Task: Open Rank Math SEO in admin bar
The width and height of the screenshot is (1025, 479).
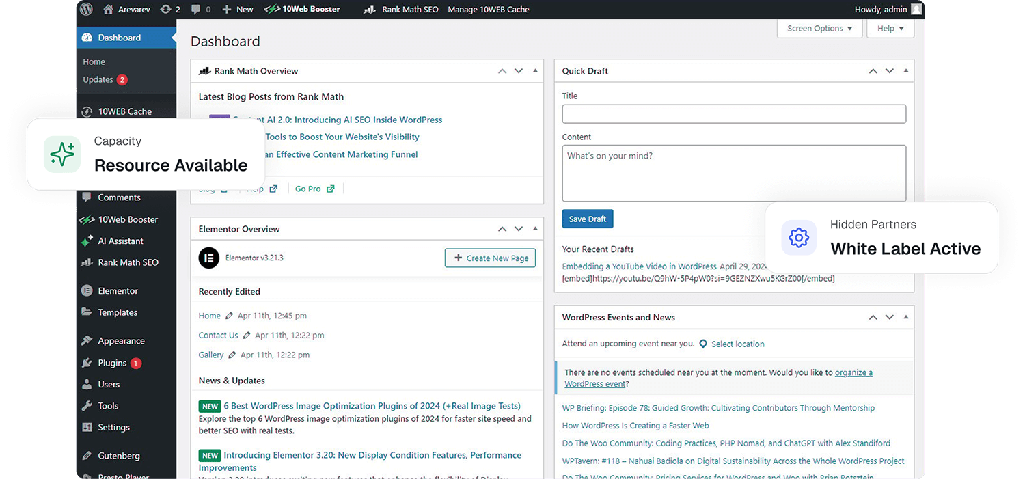Action: coord(400,10)
